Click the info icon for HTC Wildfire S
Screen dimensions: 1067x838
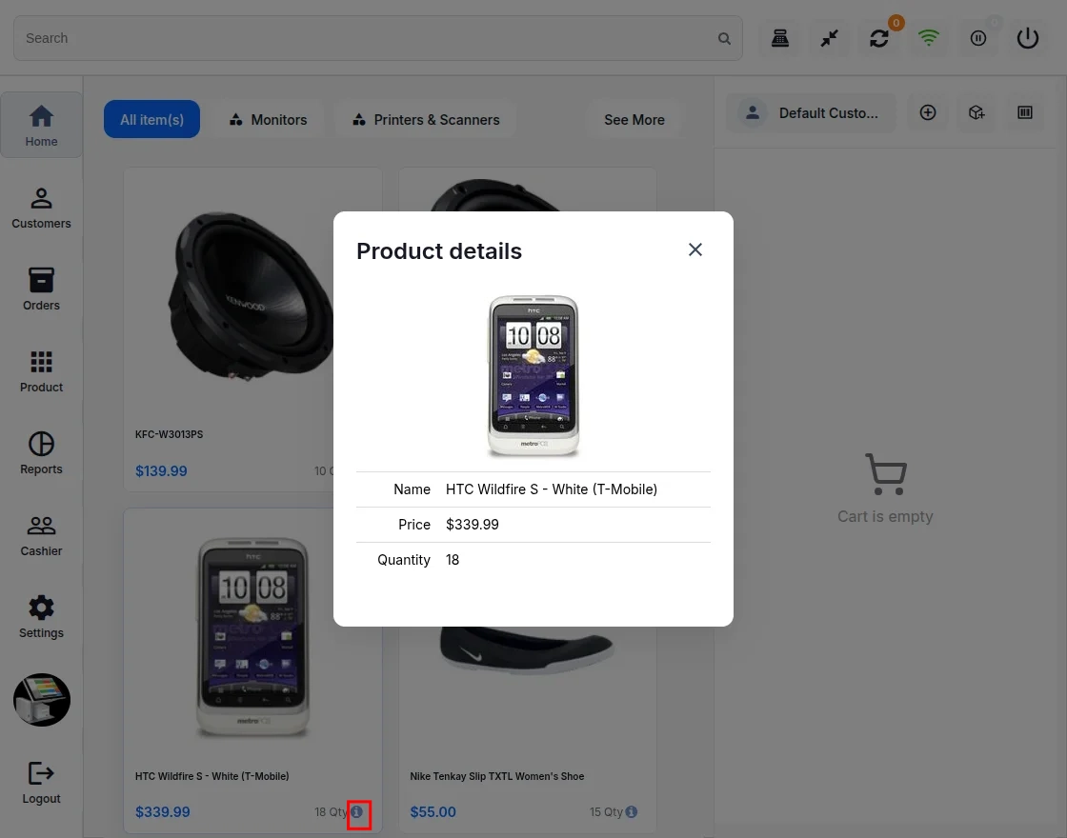point(356,811)
